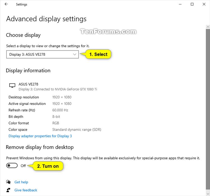Go back using the arrow icon
This screenshot has width=210, height=196.
(x=6, y=4)
